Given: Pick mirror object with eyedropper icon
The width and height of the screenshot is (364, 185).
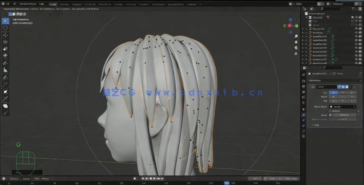Looking at the screenshot, I should (x=354, y=107).
